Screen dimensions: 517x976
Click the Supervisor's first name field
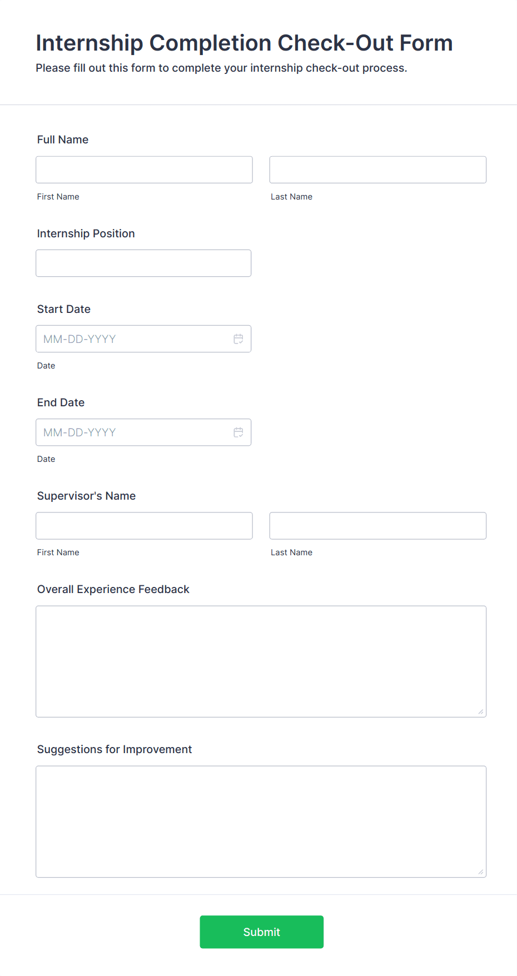144,526
